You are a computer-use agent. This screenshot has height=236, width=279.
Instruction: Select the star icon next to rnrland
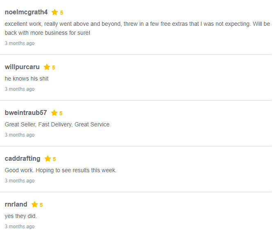pyautogui.click(x=34, y=205)
